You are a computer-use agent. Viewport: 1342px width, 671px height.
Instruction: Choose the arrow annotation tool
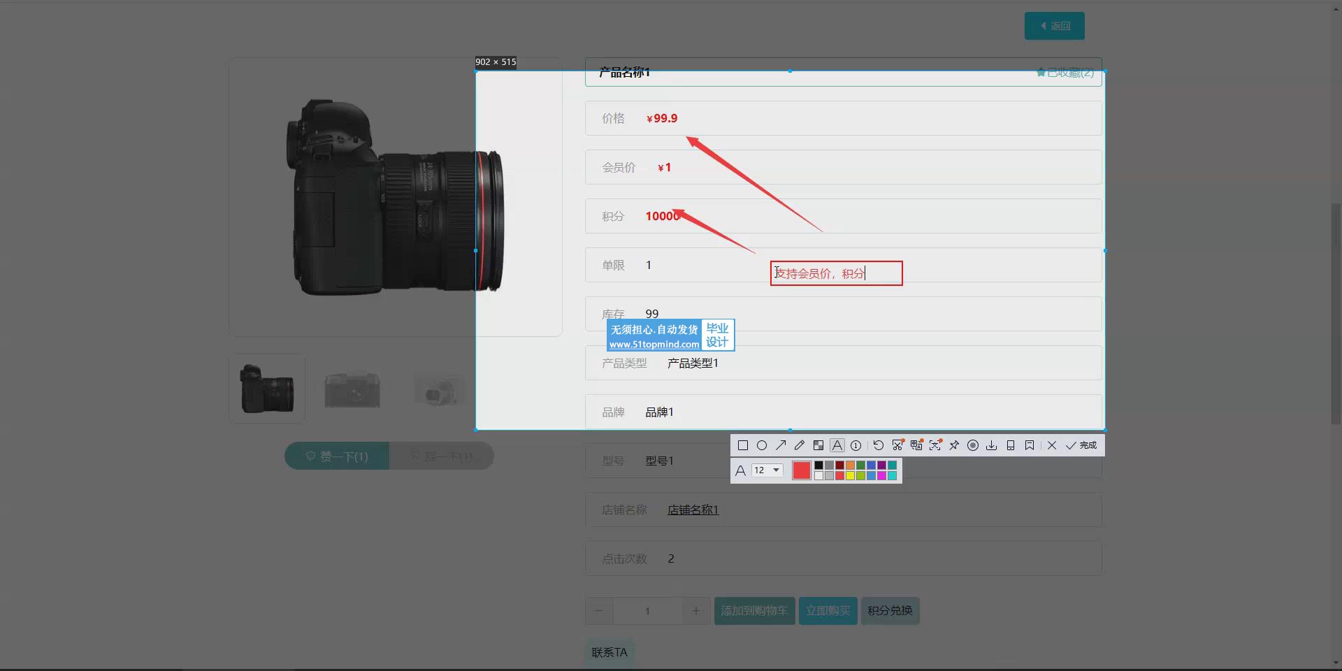click(781, 445)
